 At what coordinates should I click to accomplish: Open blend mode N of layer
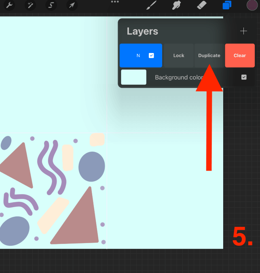(138, 55)
